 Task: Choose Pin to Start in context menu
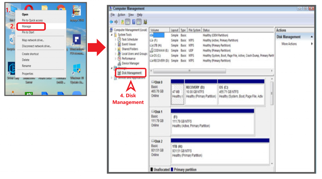(41, 32)
